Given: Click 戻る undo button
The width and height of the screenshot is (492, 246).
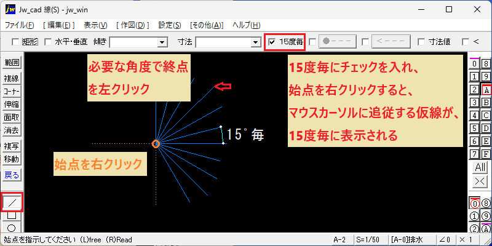Looking at the screenshot, I should point(12,175).
